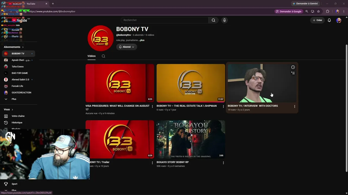Go to YouTube home via the logo
The height and width of the screenshot is (195, 348).
pos(20,20)
